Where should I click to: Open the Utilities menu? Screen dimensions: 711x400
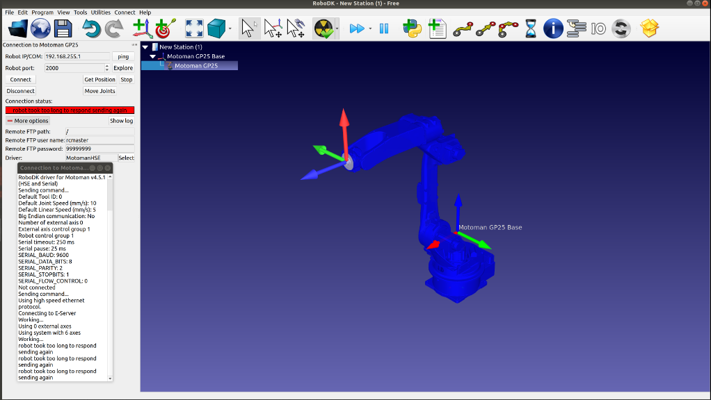[x=101, y=12]
